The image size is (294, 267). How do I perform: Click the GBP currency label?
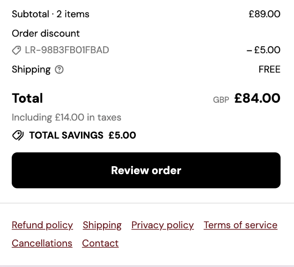pos(221,100)
